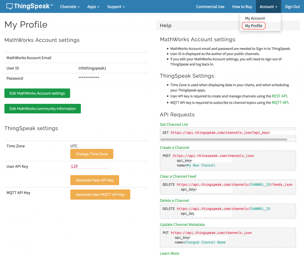Click Generate New MQTT API Key button
This screenshot has height=263, width=304.
[100, 194]
